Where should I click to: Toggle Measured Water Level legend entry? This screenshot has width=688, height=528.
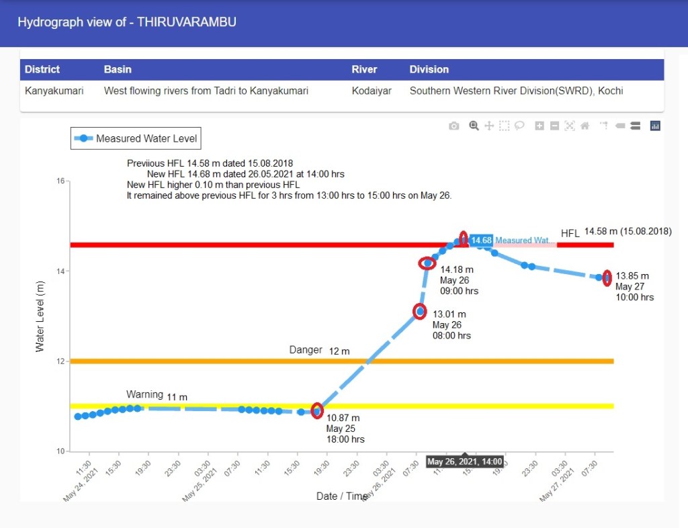coord(136,139)
